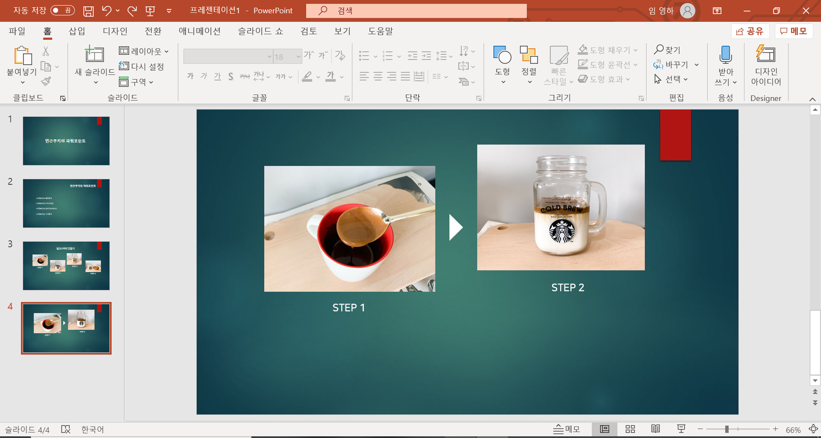
Task: Increase font size with 가^ icon
Action: [x=309, y=55]
